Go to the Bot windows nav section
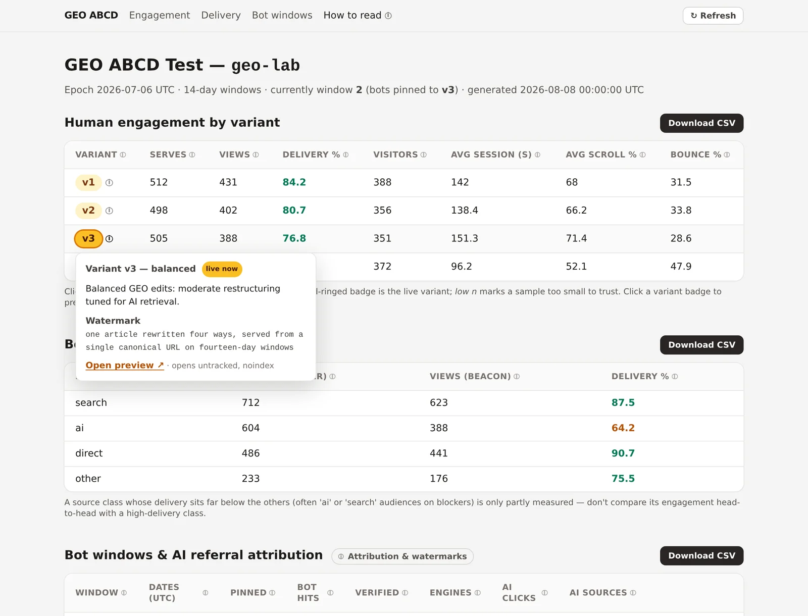The image size is (808, 616). (282, 15)
